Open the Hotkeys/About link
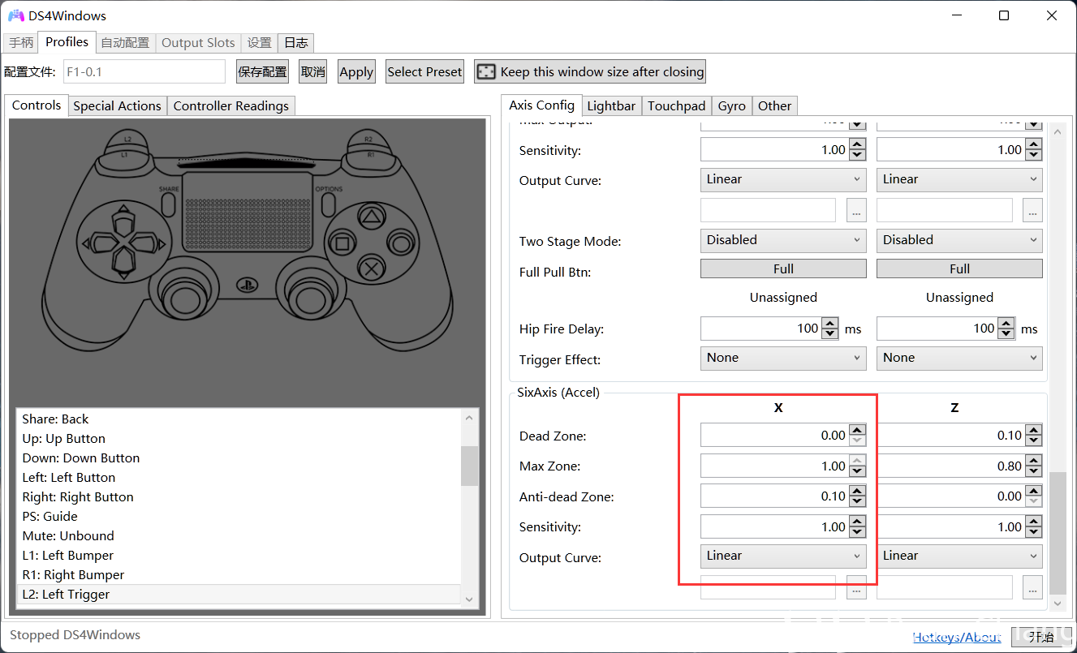The image size is (1077, 653). coord(957,637)
